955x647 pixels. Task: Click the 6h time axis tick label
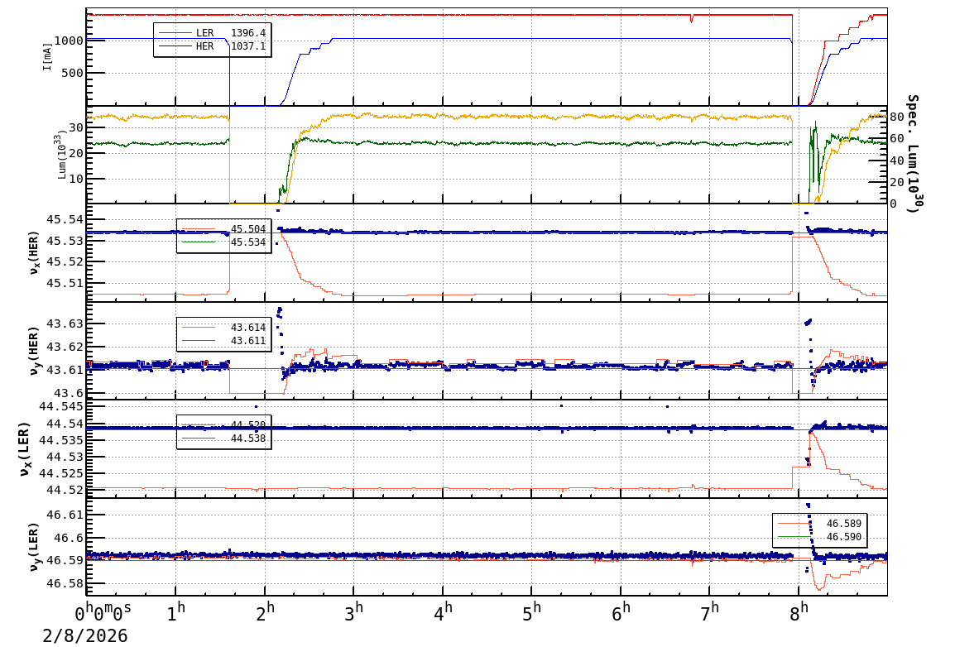pos(621,611)
